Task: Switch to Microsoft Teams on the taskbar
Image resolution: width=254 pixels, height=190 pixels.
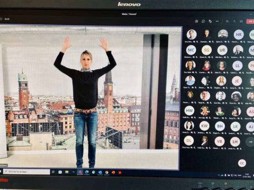Action: click(80, 173)
